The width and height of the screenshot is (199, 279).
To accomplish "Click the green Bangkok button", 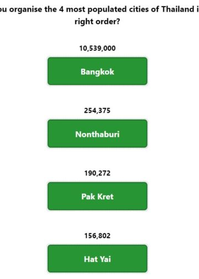I will pos(97,71).
